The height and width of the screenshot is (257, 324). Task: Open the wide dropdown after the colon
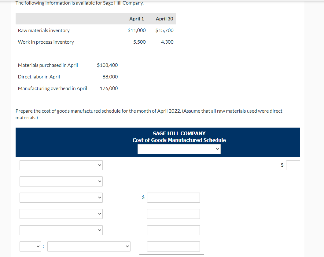pos(89,246)
